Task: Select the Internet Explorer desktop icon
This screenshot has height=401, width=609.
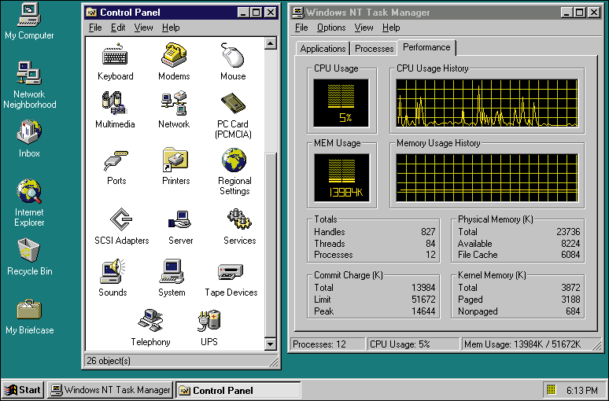Action: (29, 203)
